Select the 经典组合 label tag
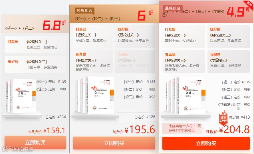The image size is (254, 154). click(84, 11)
